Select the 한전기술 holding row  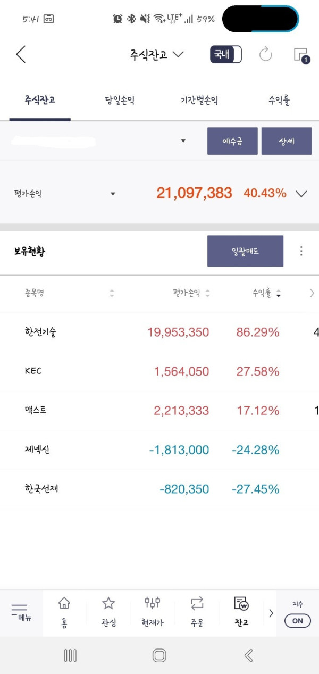tap(159, 332)
